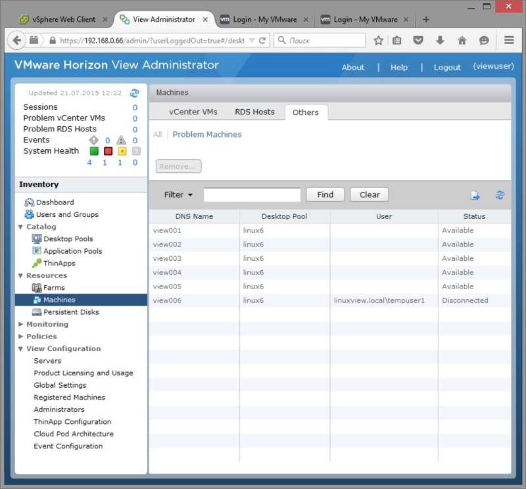This screenshot has height=489, width=526.
Task: Open the About link
Action: (x=353, y=68)
